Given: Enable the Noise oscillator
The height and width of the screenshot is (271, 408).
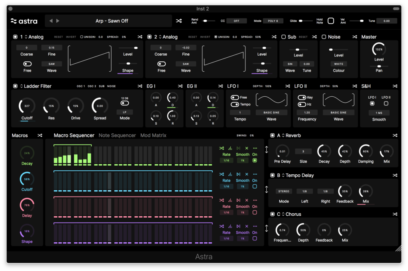Looking at the screenshot, I should point(324,37).
